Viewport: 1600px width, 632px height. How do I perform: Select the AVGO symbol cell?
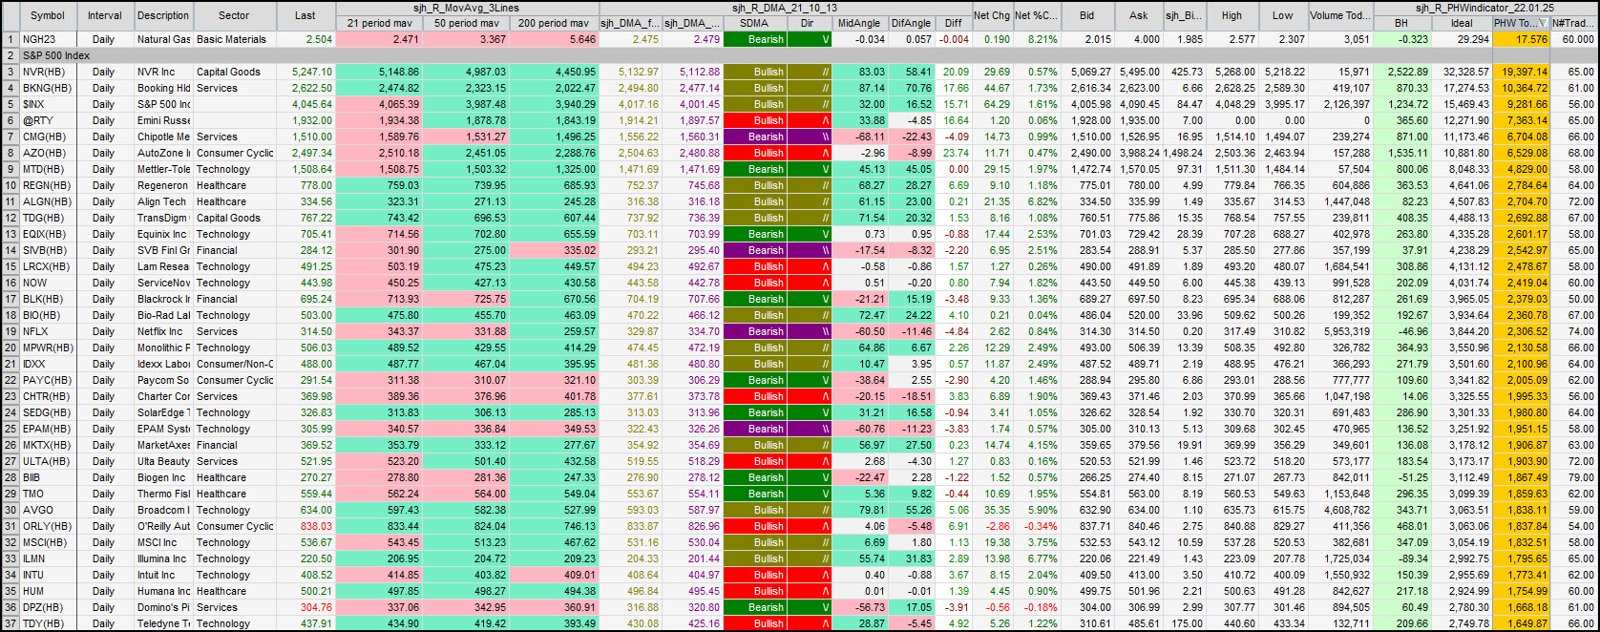(49, 510)
